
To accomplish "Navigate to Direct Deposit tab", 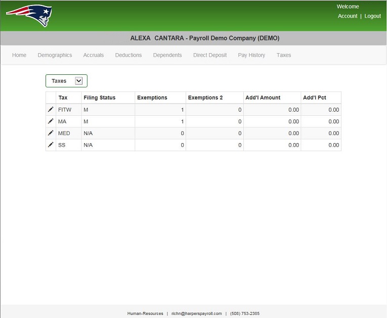I will [x=210, y=55].
